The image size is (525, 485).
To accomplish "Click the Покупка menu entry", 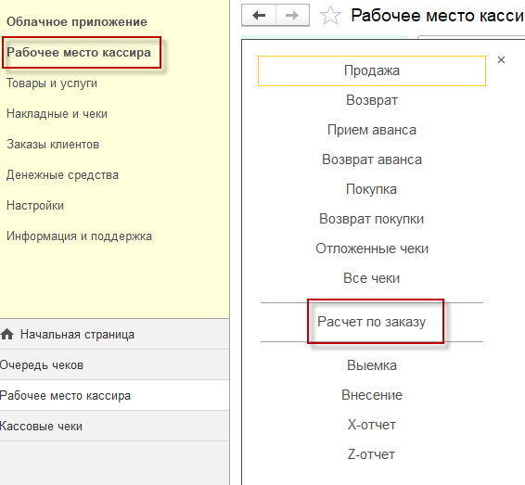I will click(371, 189).
